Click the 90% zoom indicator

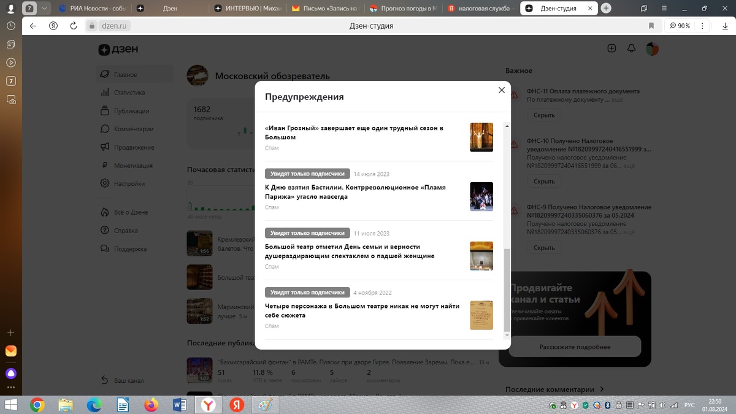680,26
